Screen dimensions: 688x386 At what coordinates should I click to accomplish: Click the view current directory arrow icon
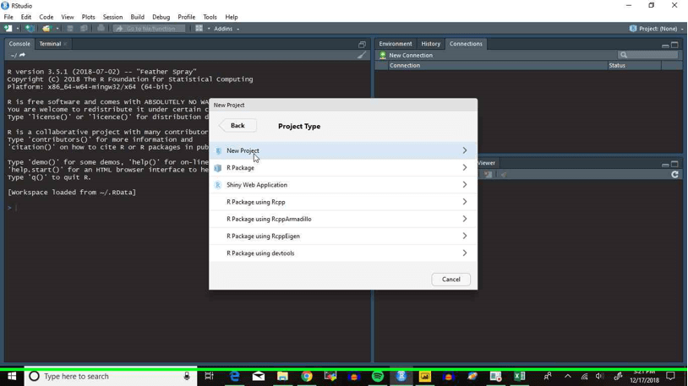22,55
